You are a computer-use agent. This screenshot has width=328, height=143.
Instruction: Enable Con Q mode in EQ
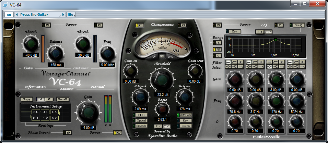tap(297, 25)
